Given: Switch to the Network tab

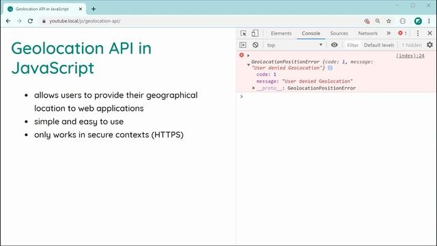Looking at the screenshot, I should pos(367,33).
